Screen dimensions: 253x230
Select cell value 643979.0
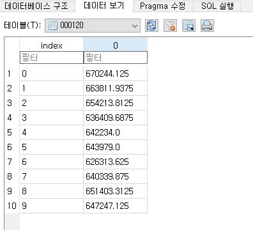tap(115, 147)
